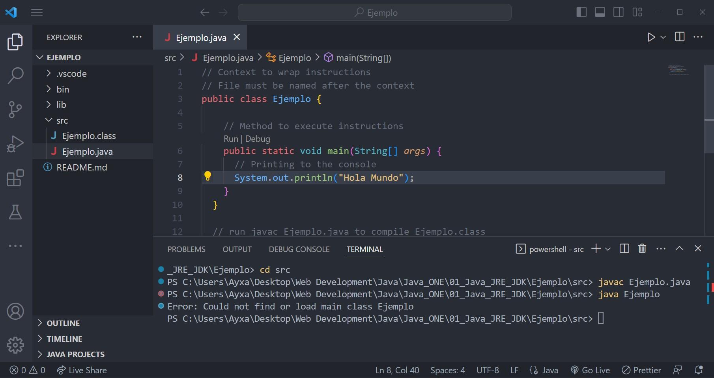Show additional activity bar views
This screenshot has width=714, height=378.
15,246
